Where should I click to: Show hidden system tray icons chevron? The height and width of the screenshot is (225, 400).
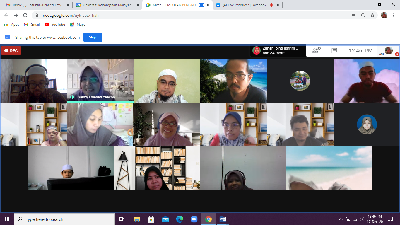(x=341, y=219)
